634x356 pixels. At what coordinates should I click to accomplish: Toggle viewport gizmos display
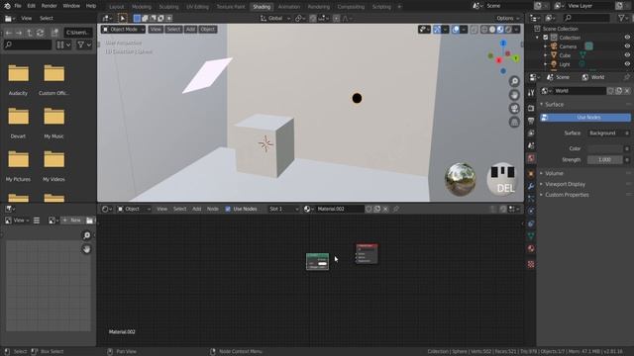tap(437, 30)
